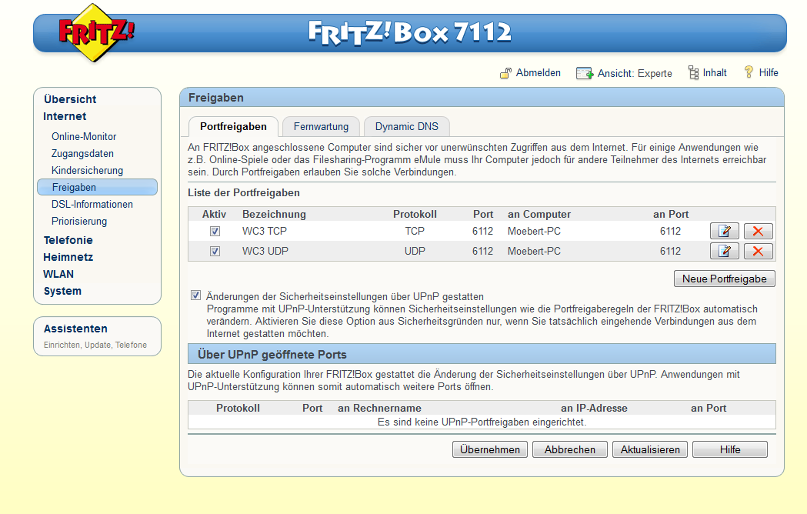
Task: Expand the Telefonie section
Action: 68,240
